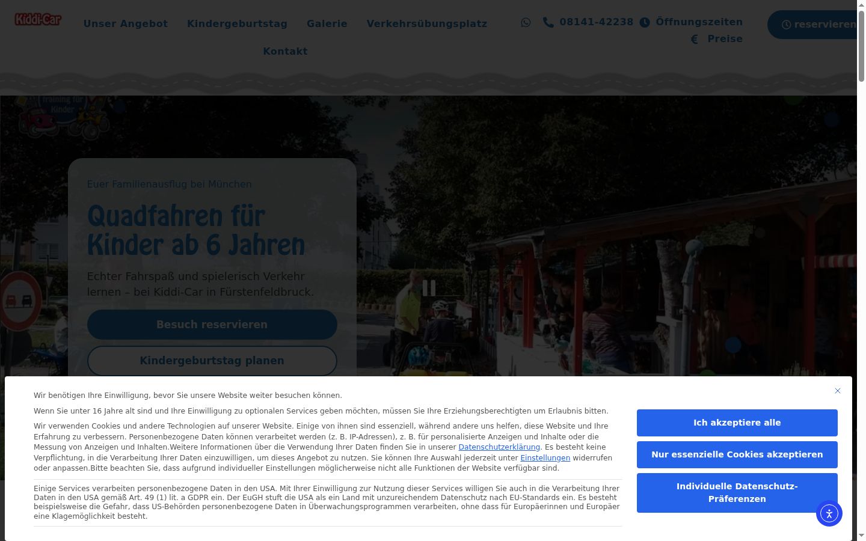This screenshot has width=866, height=541.
Task: Go to Kindergeburtstag menu item
Action: tap(237, 23)
